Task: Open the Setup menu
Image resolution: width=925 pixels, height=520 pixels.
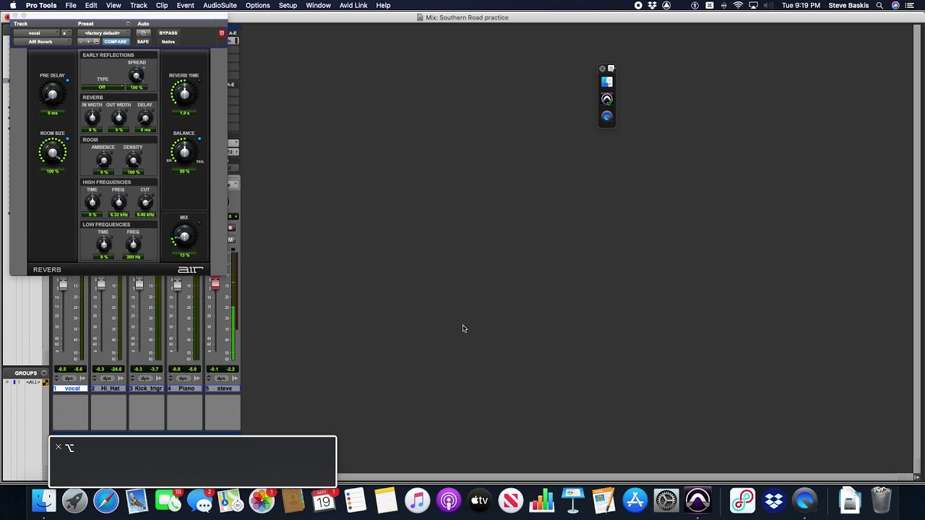Action: (288, 5)
